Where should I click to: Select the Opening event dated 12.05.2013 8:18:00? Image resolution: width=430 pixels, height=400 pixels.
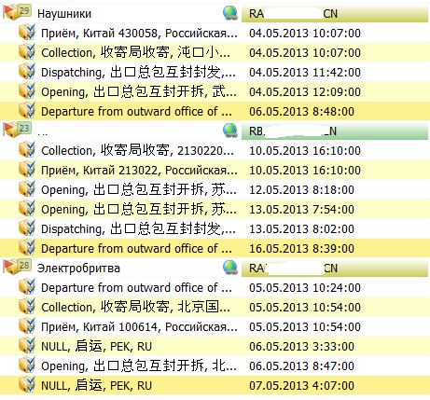215,189
